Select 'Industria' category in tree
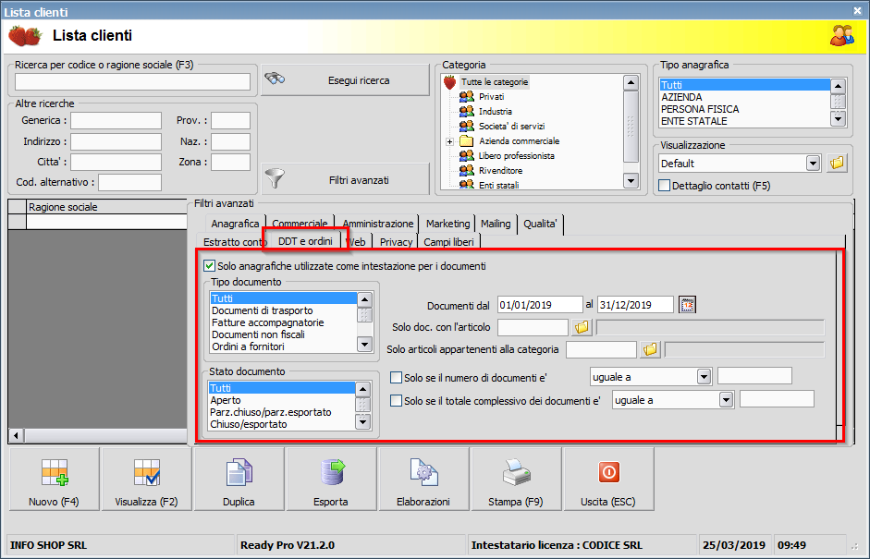 (495, 112)
